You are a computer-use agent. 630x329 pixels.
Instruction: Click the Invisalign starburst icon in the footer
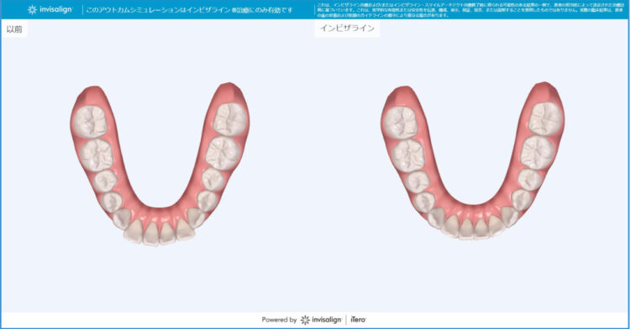[305, 320]
